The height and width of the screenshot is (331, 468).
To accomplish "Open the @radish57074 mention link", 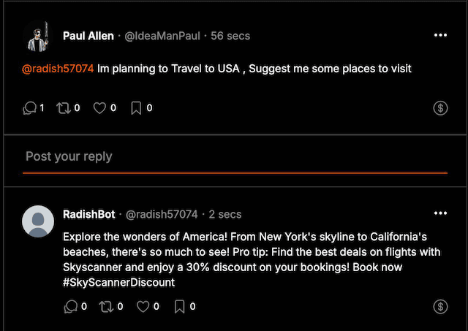I will coord(58,69).
